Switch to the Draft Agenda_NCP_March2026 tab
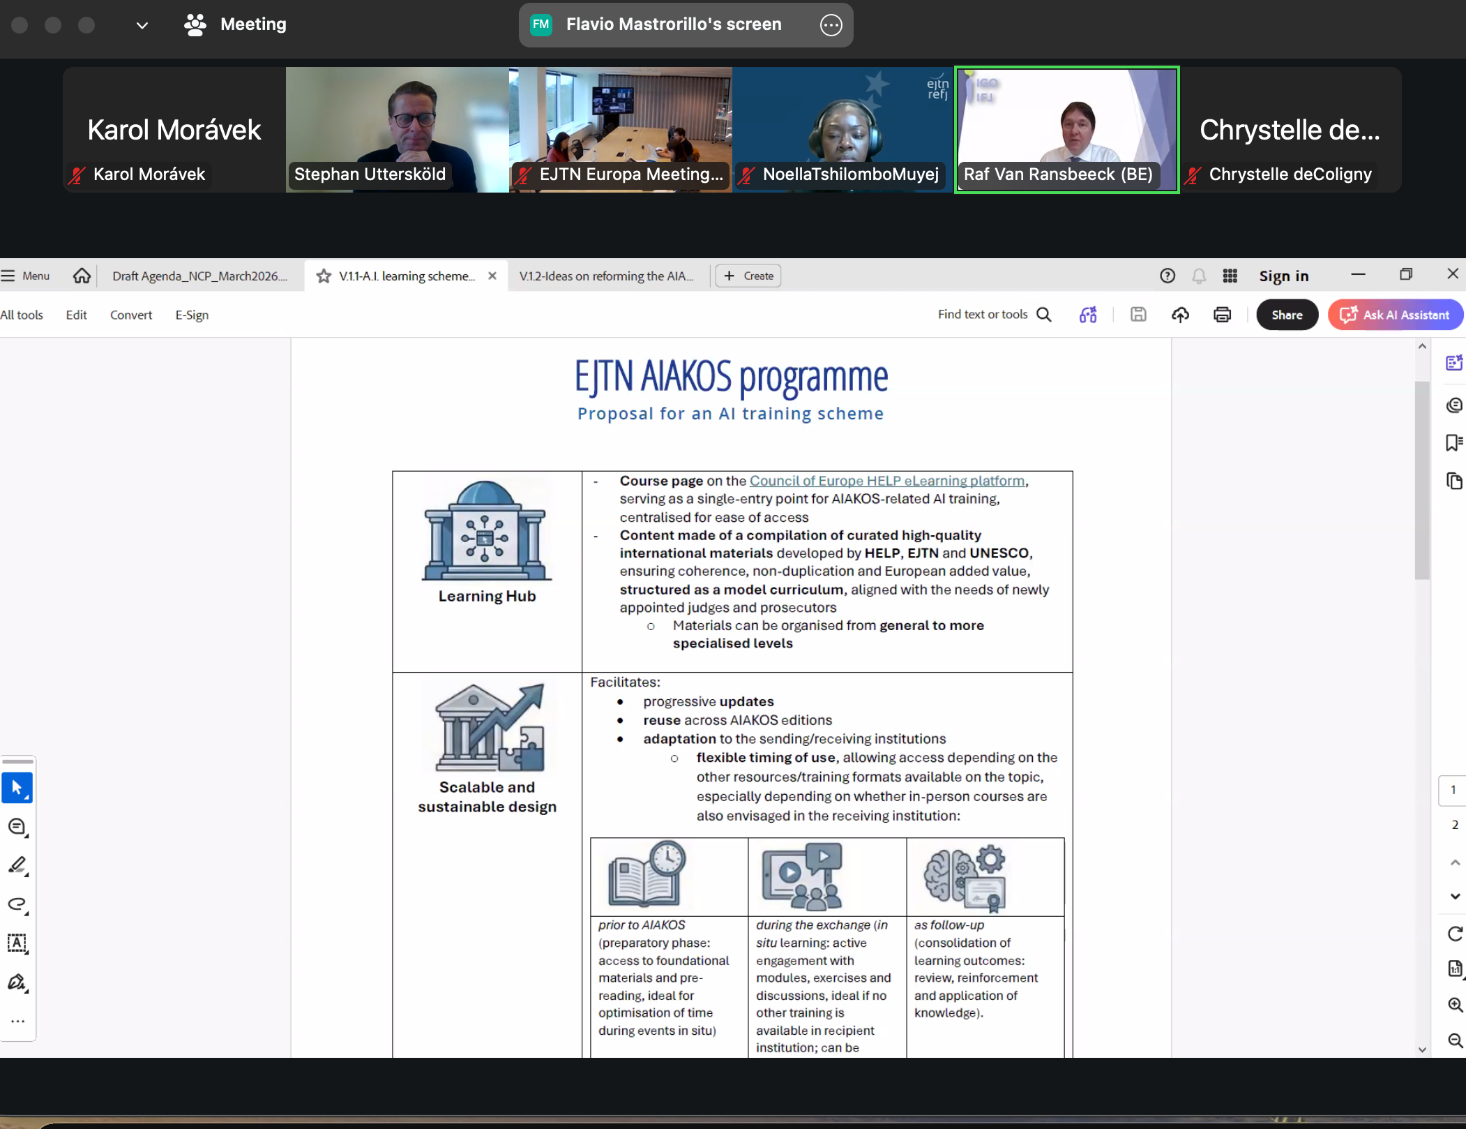The height and width of the screenshot is (1129, 1466). 199,276
